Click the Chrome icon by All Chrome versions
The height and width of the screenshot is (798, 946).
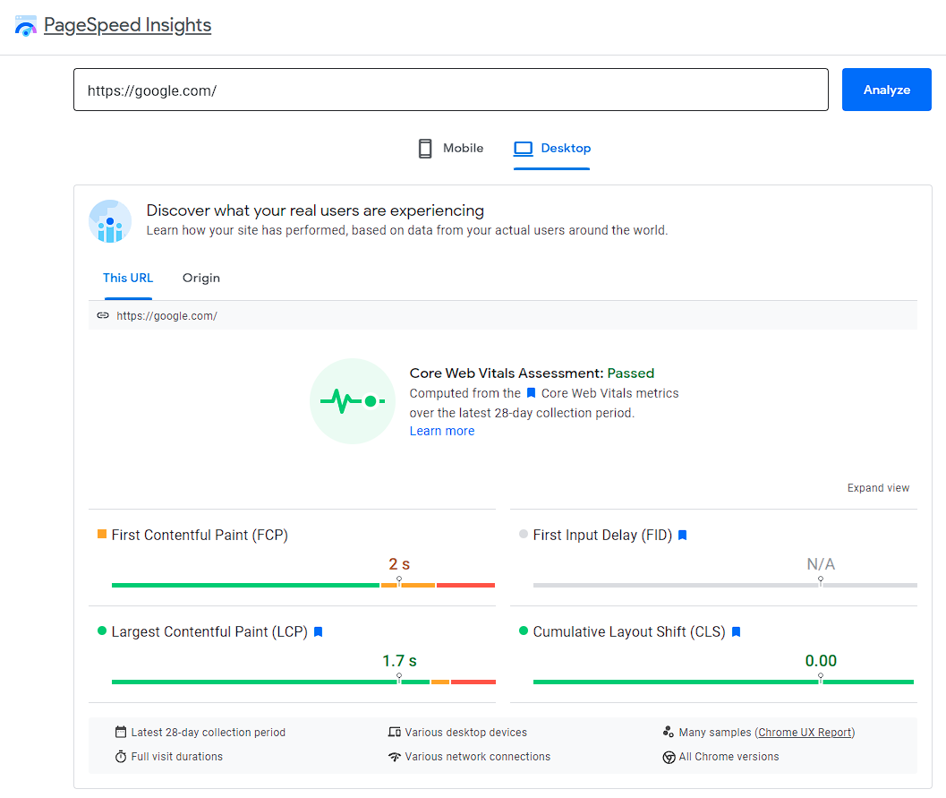click(x=669, y=757)
